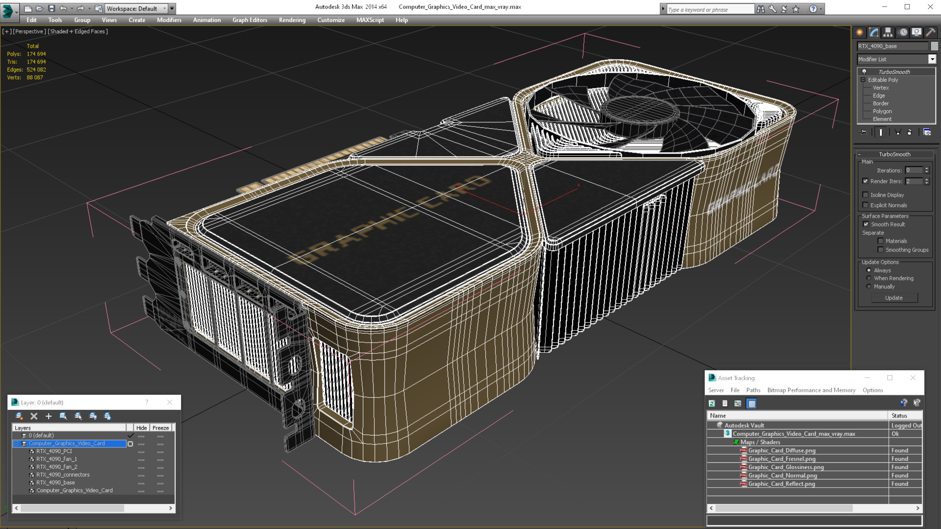
Task: Open the Display command panel tab
Action: (x=916, y=32)
